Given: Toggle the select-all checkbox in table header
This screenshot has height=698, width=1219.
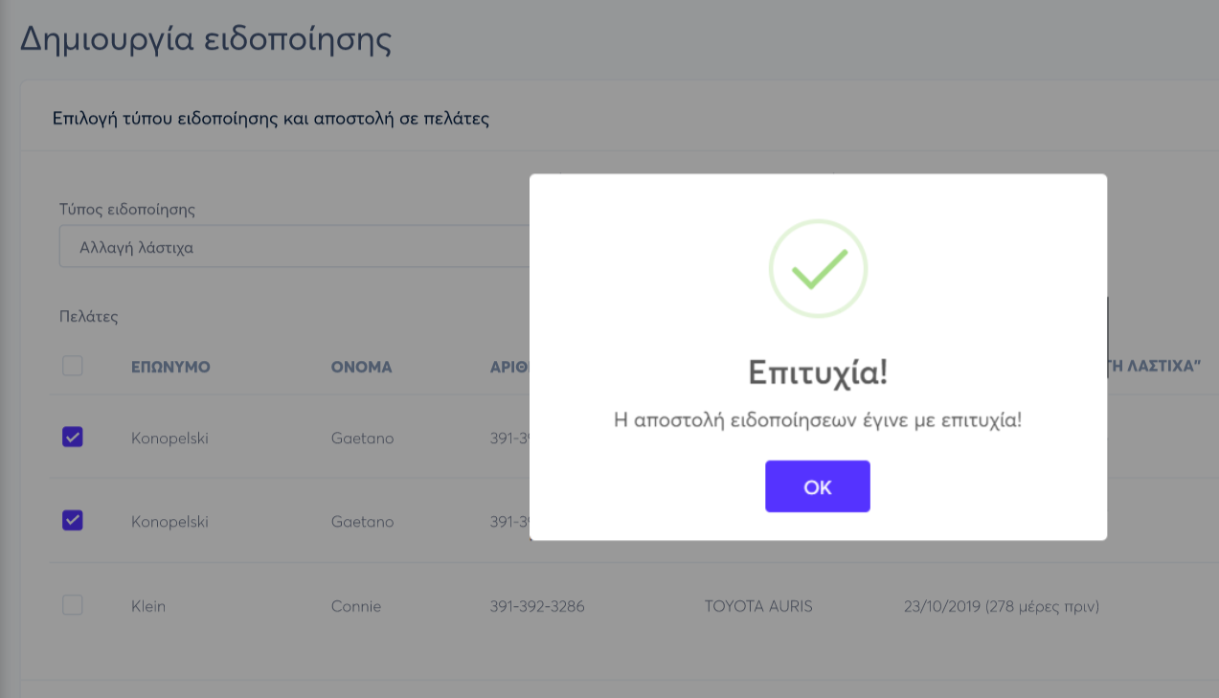Looking at the screenshot, I should click(x=72, y=366).
